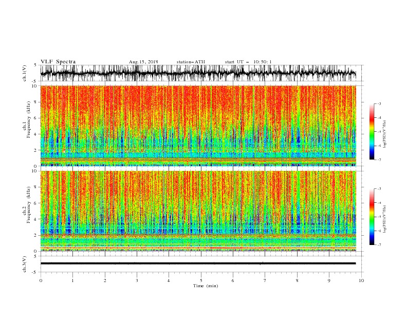Click the time axis tick label "3"

click(x=137, y=281)
